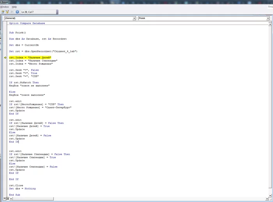Click the Set dbs = Nothing line

23,189
